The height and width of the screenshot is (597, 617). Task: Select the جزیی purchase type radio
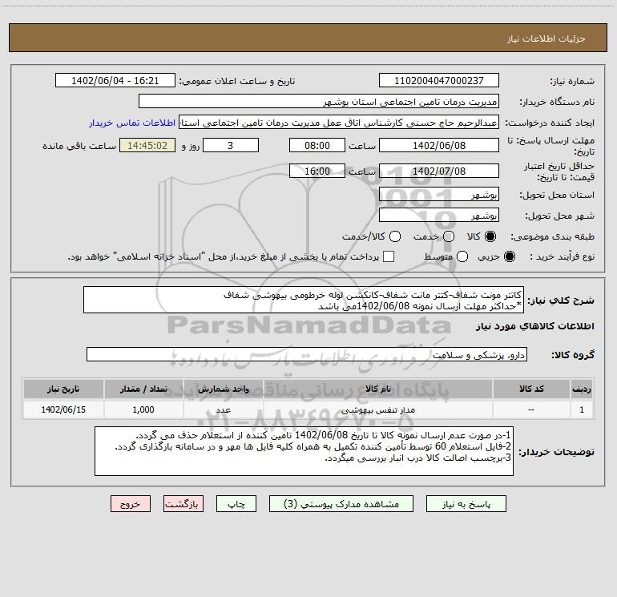coord(510,256)
